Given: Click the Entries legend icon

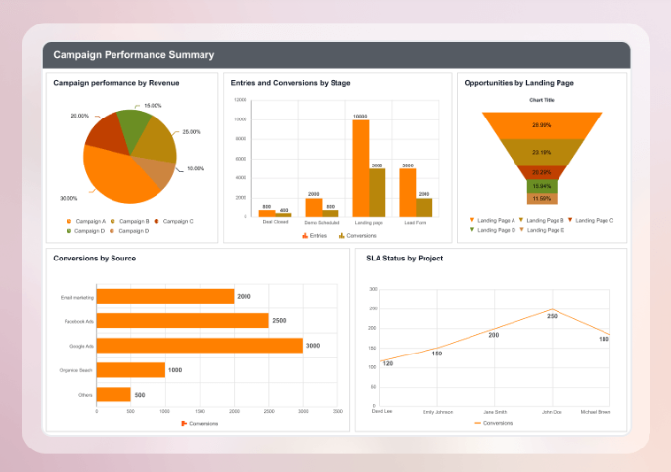Looking at the screenshot, I should [304, 236].
